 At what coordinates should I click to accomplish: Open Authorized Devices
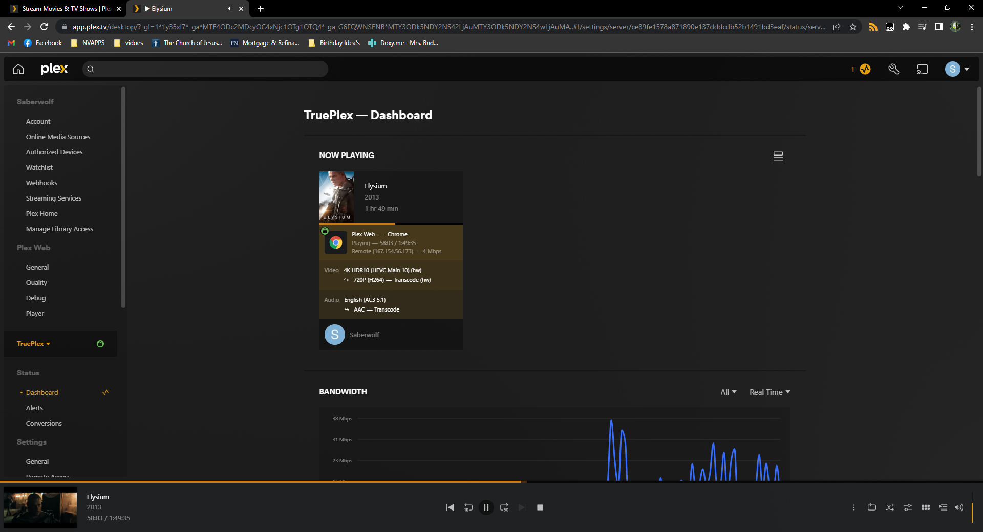(54, 152)
